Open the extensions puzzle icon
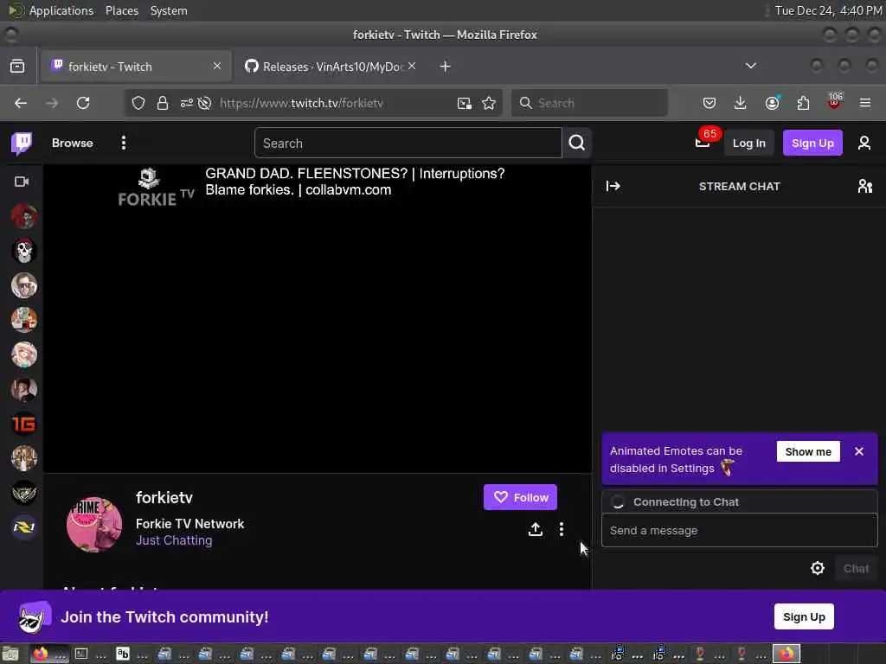The image size is (886, 664). click(x=803, y=103)
